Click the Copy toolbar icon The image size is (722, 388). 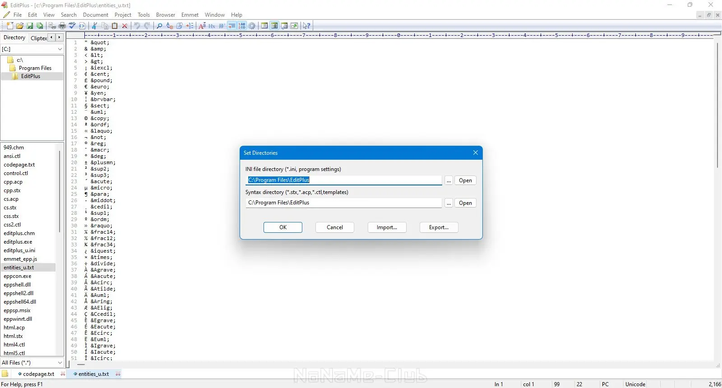[105, 26]
